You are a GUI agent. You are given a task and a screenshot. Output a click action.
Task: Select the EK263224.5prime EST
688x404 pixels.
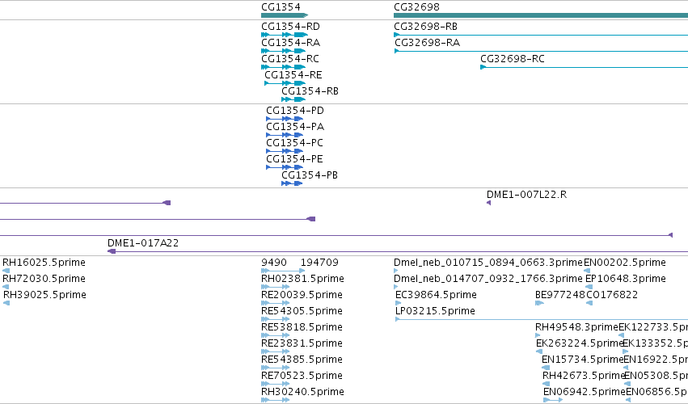[x=539, y=351]
